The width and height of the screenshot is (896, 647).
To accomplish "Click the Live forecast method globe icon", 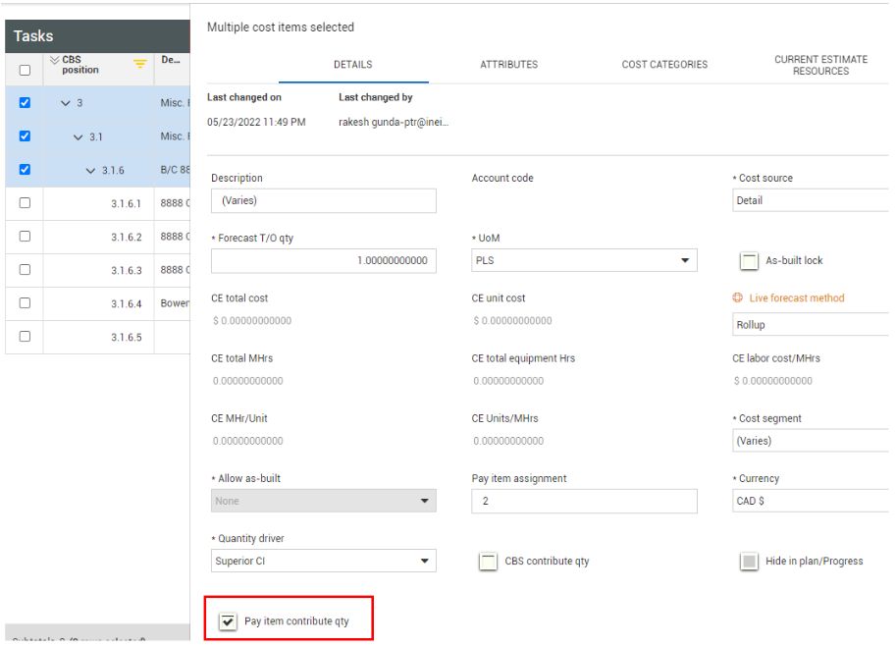I will (737, 298).
